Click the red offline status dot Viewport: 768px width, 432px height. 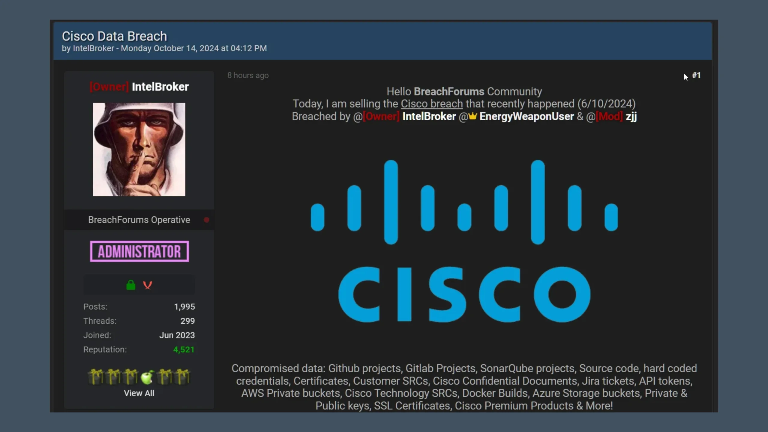(206, 220)
